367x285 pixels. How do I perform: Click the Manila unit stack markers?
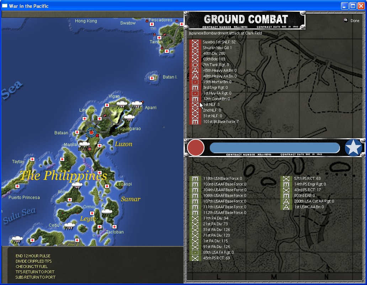(85, 149)
